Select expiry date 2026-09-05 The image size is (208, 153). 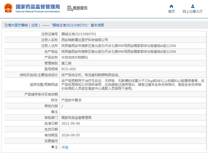click(x=70, y=135)
